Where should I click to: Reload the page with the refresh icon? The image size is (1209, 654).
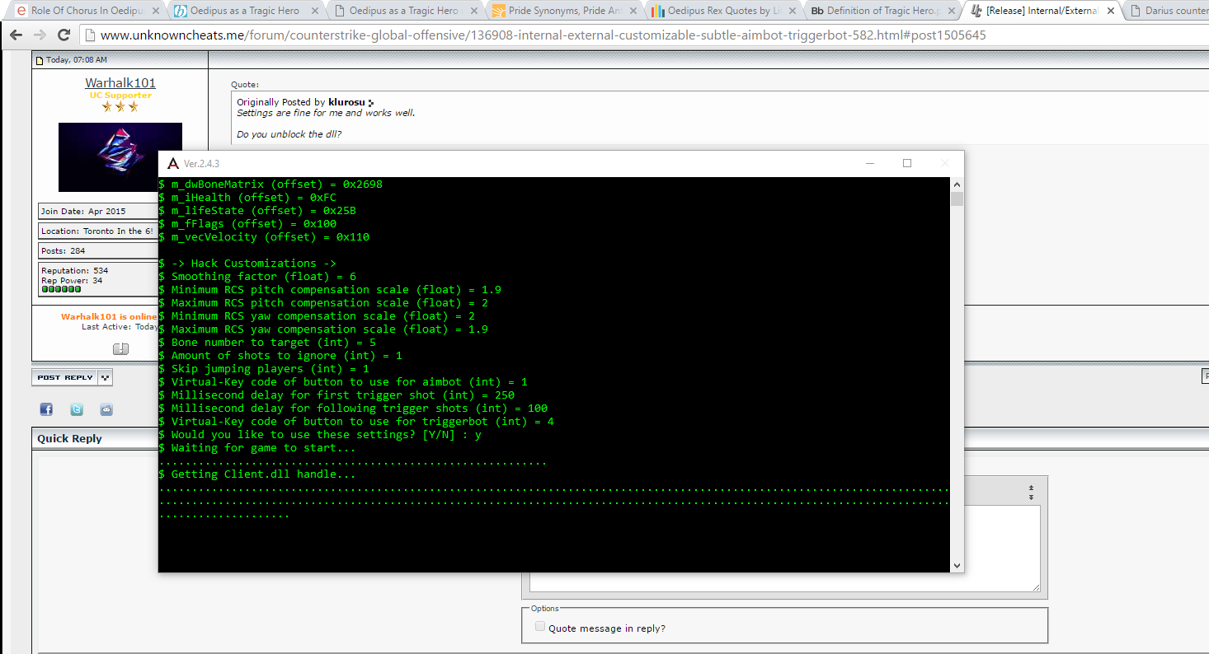pos(64,35)
